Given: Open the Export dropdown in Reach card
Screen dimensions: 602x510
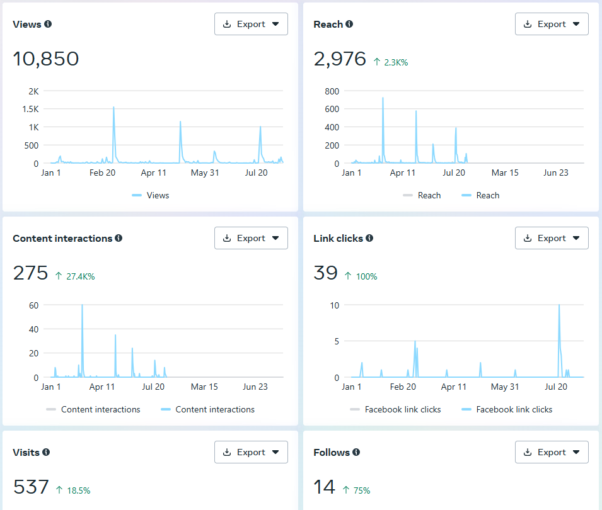Looking at the screenshot, I should pyautogui.click(x=552, y=24).
